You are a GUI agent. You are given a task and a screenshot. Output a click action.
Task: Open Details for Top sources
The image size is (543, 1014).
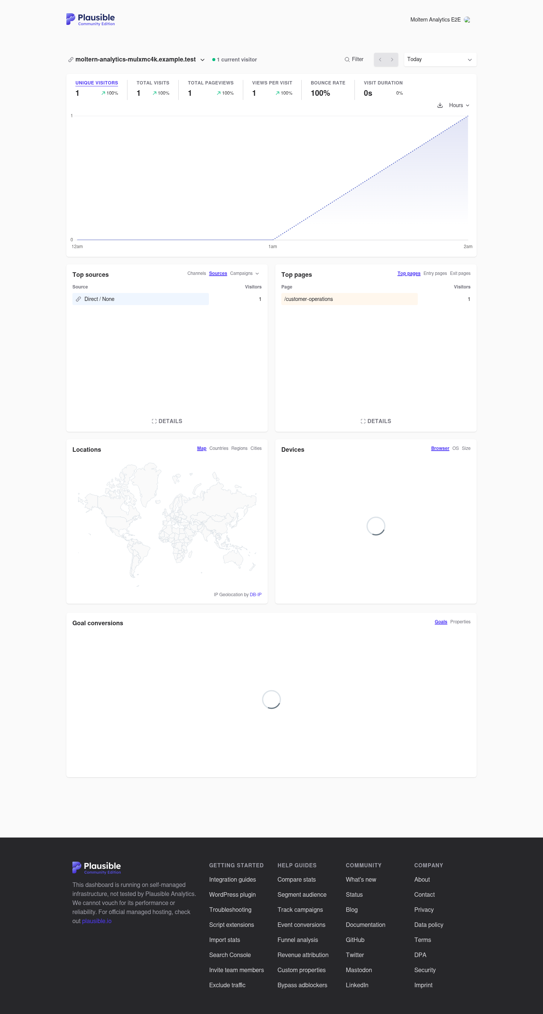point(167,421)
